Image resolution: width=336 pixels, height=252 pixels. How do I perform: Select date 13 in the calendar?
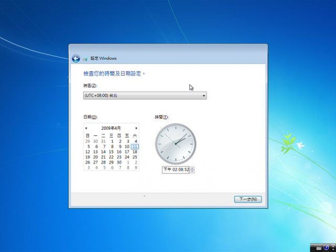(x=96, y=152)
